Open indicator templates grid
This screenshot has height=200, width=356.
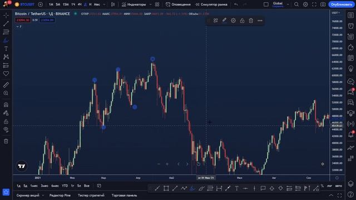157,4
